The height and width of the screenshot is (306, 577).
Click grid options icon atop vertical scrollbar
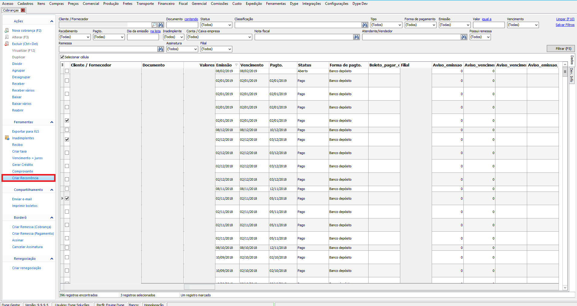click(565, 72)
